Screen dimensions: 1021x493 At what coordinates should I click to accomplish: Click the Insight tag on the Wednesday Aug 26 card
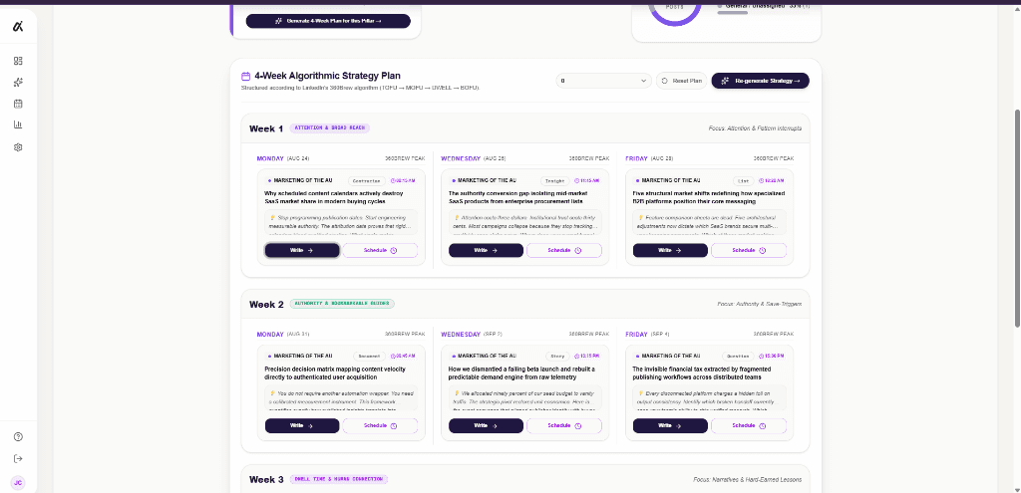point(554,181)
